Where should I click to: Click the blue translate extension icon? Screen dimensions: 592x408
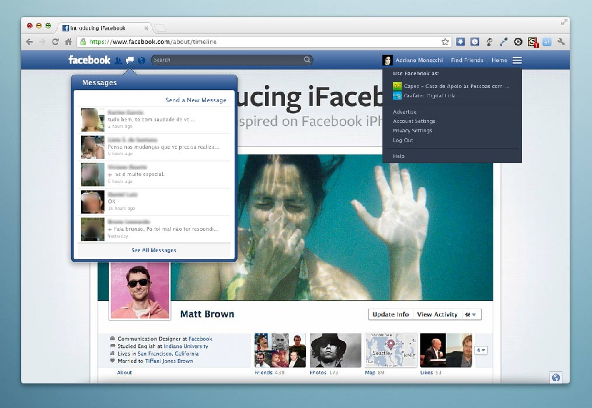[547, 41]
